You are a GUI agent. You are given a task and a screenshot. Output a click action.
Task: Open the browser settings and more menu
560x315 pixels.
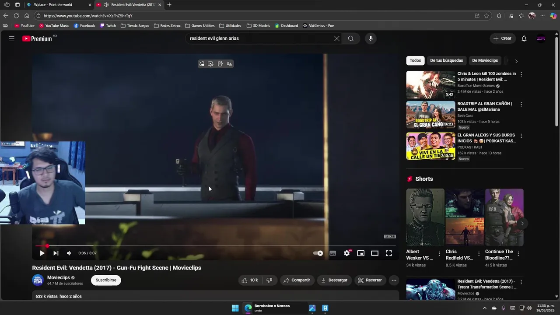(x=542, y=16)
